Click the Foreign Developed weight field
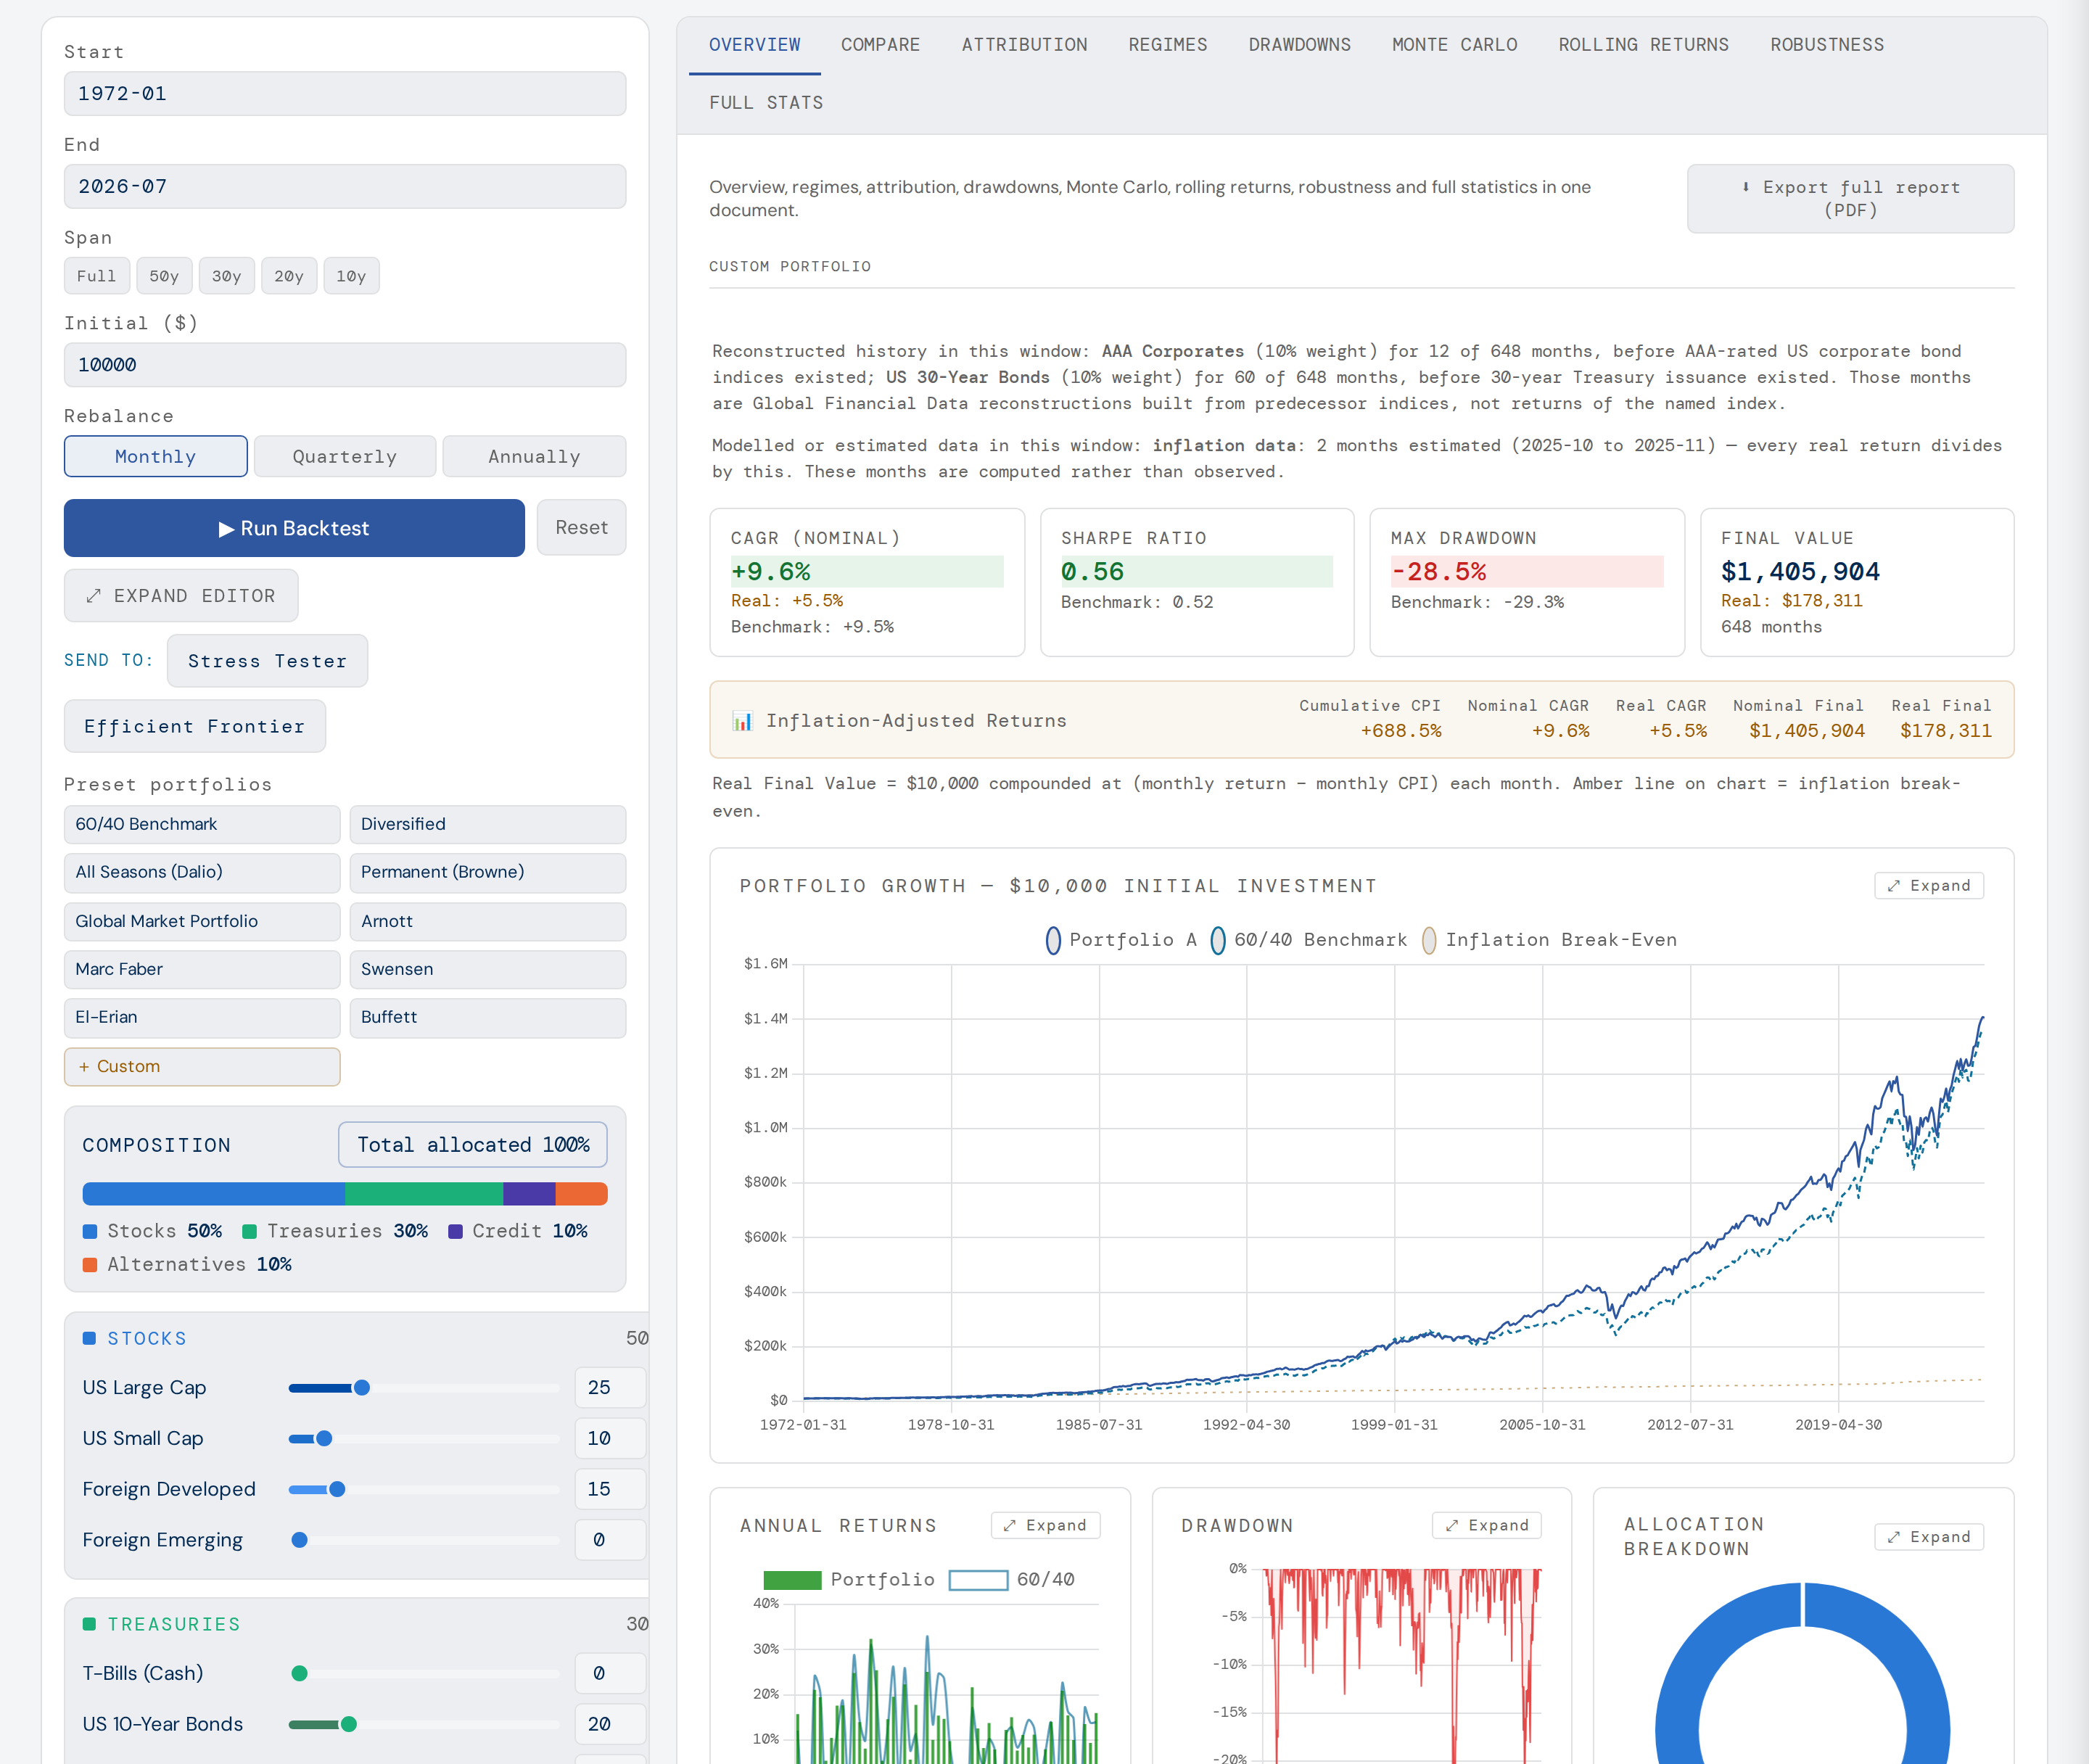Image resolution: width=2089 pixels, height=1764 pixels. (611, 1490)
